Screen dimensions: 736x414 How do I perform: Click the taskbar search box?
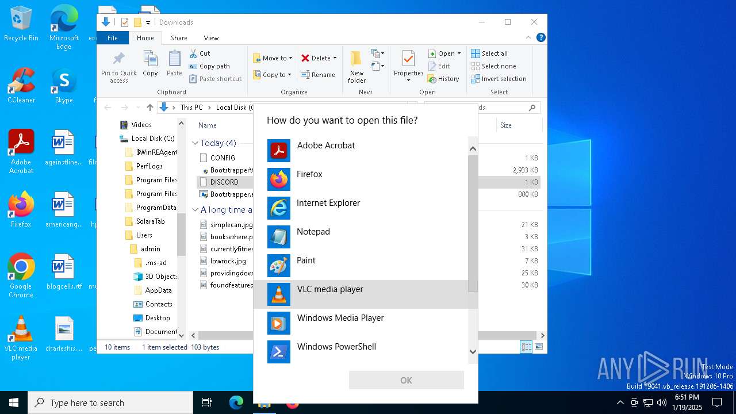coord(110,402)
